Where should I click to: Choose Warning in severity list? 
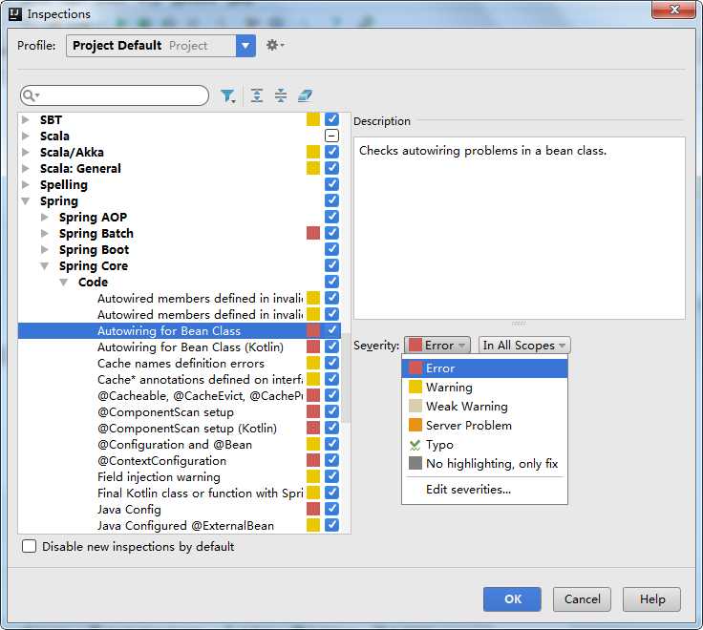(484, 388)
